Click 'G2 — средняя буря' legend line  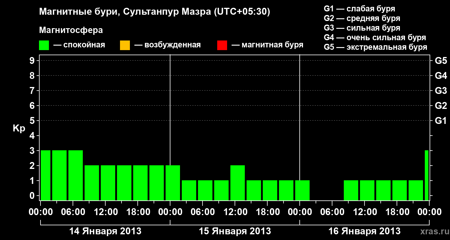362,18
